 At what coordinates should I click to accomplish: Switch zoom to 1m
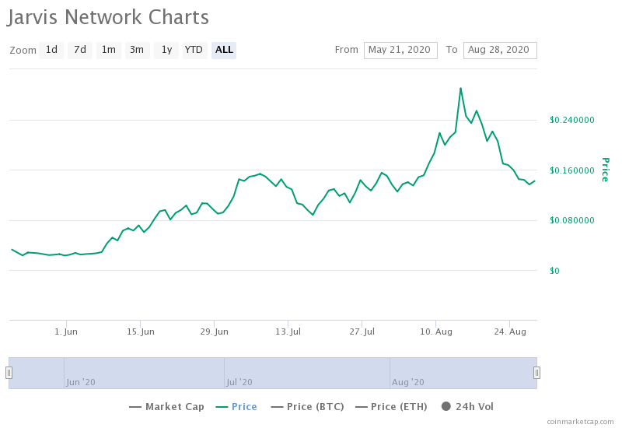pos(109,50)
